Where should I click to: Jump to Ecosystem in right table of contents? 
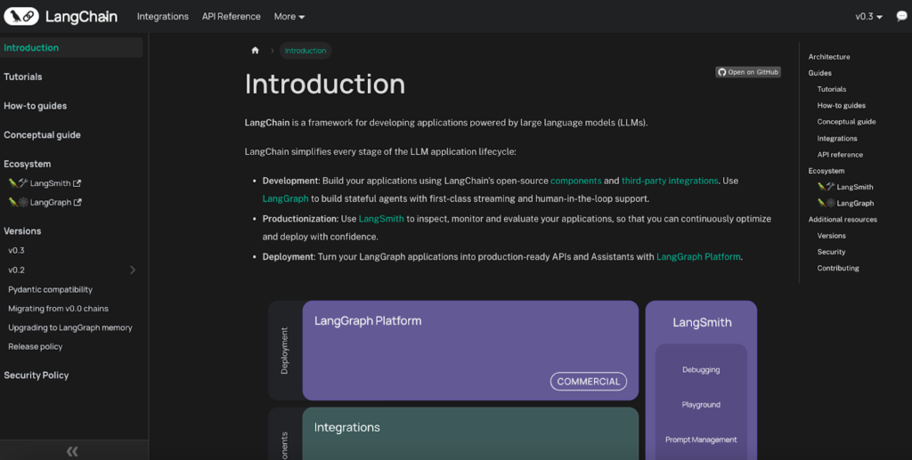point(826,171)
